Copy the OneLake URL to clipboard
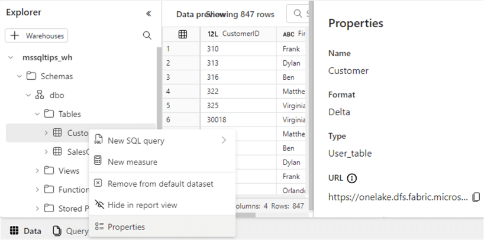The image size is (484, 240). coord(476,197)
